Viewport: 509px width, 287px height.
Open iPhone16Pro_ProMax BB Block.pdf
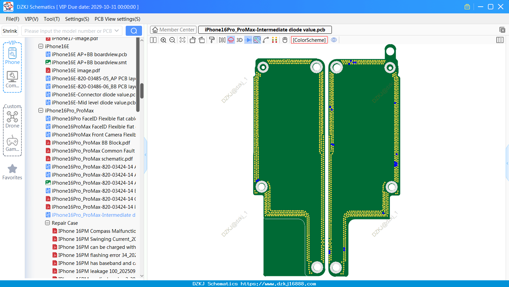point(91,143)
